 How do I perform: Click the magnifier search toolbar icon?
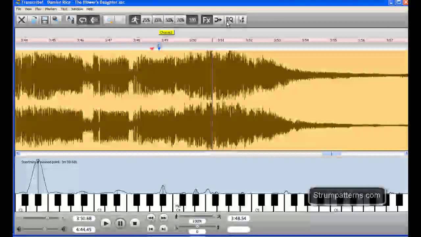[55, 20]
